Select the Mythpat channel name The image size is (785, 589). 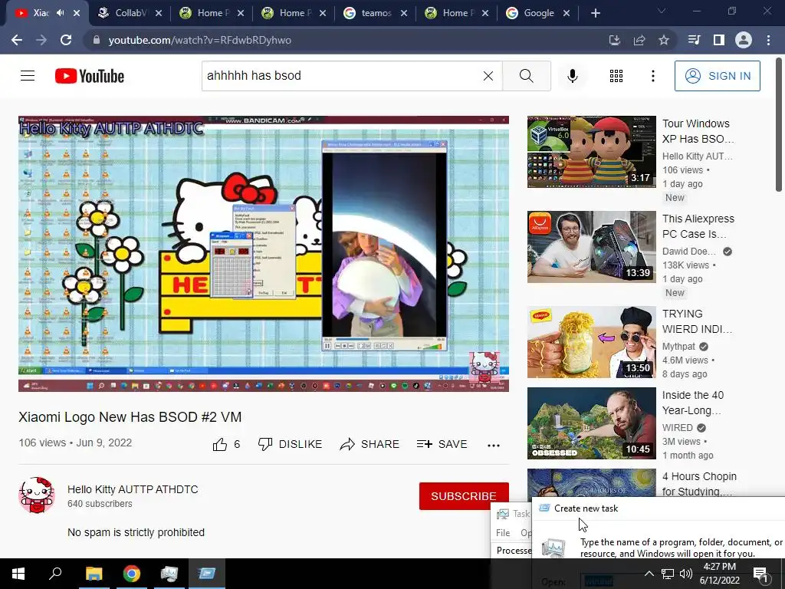678,347
